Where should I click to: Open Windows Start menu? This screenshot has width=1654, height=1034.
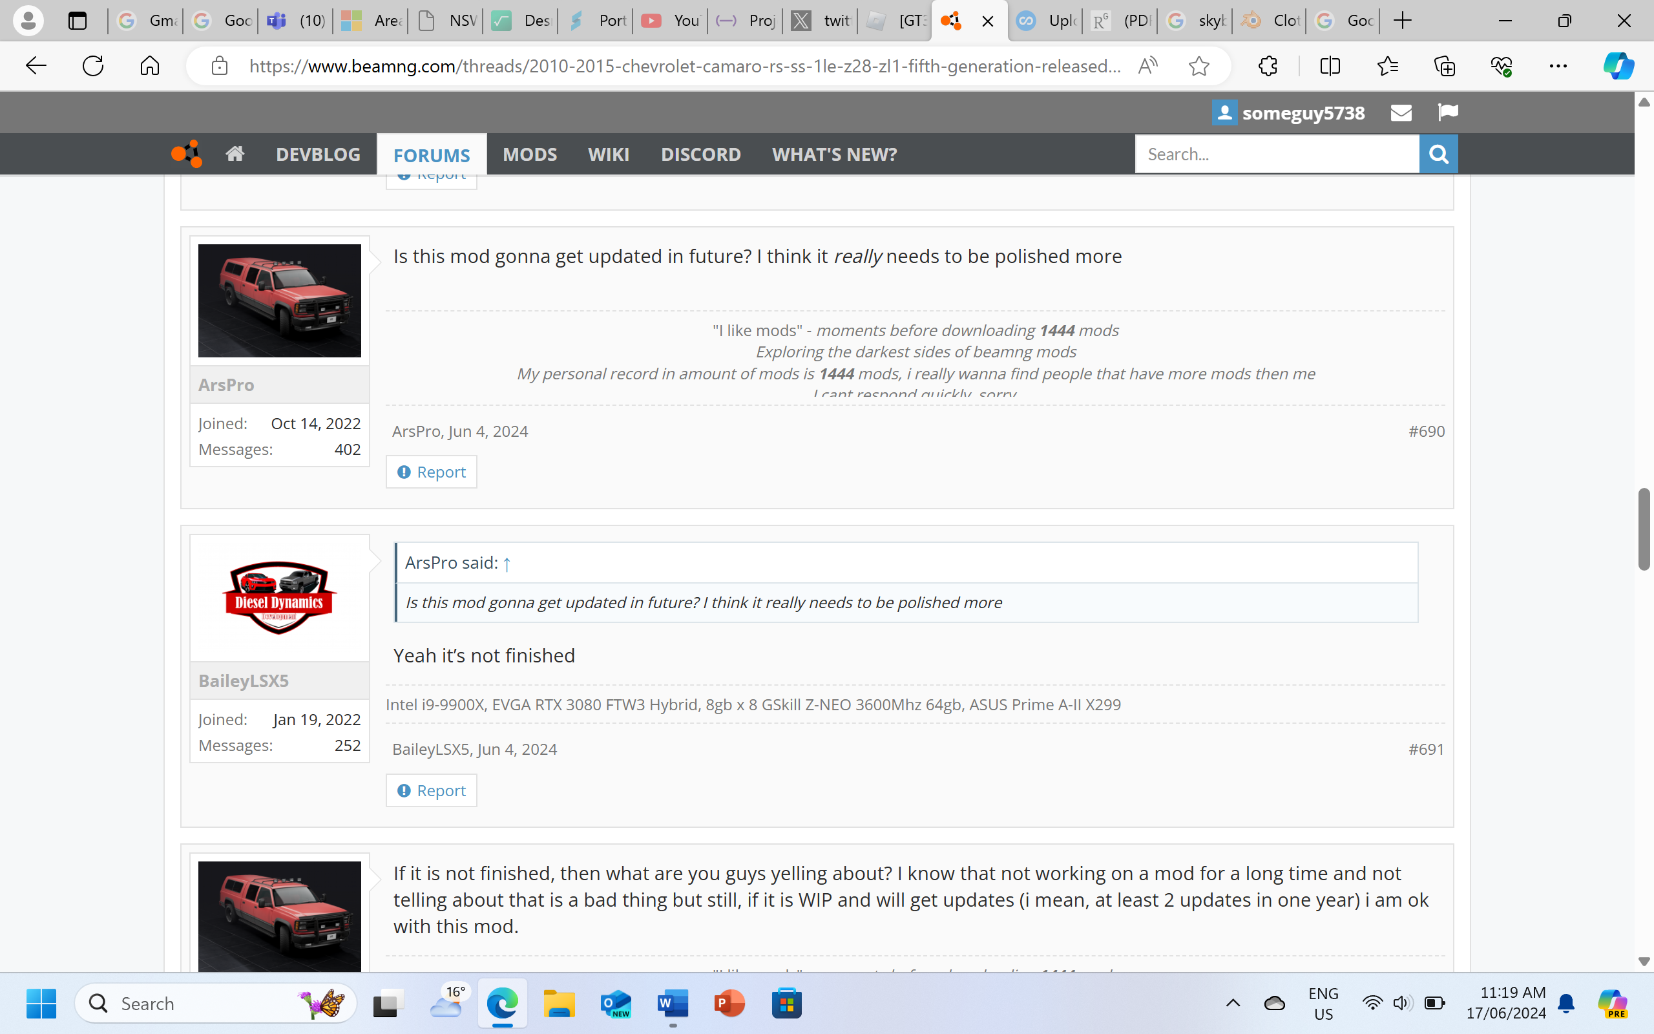41,1003
